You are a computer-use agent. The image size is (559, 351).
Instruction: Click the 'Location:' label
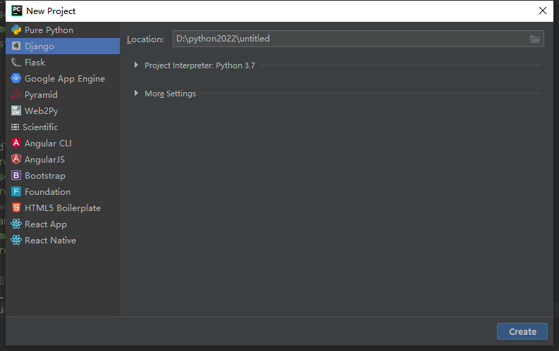(x=145, y=39)
